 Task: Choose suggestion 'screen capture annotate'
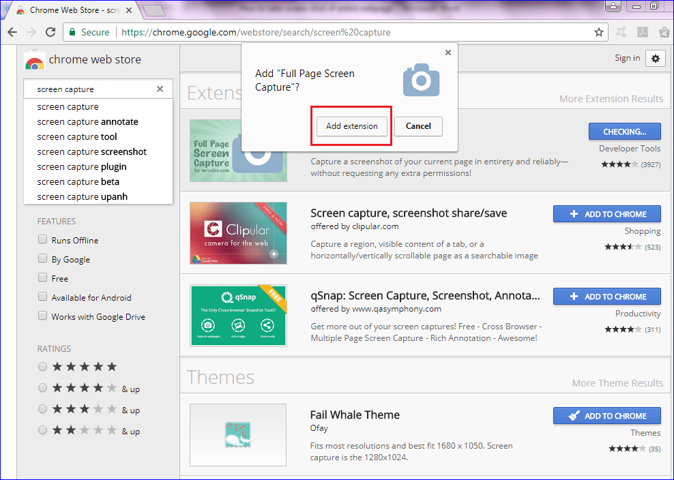98,121
